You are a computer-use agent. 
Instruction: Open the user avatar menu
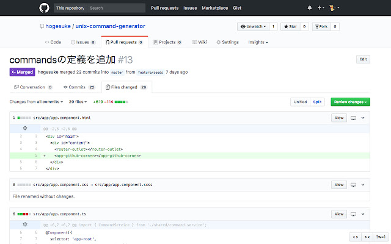334,8
